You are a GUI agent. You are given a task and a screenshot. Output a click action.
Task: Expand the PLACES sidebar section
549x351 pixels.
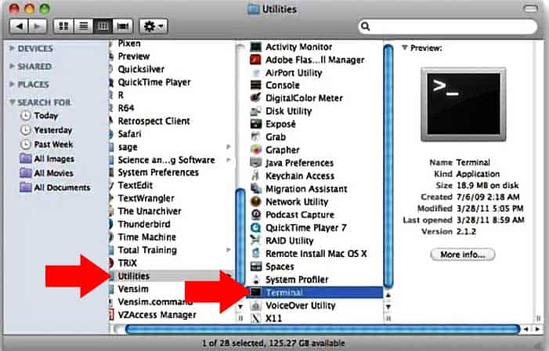click(12, 84)
